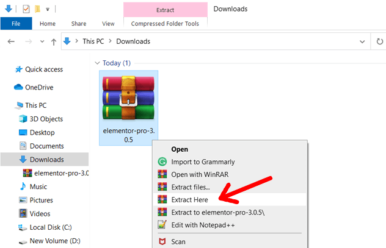This screenshot has width=386, height=248.
Task: Select the elementor-pro-3.0.5 archive file
Action: click(x=128, y=108)
